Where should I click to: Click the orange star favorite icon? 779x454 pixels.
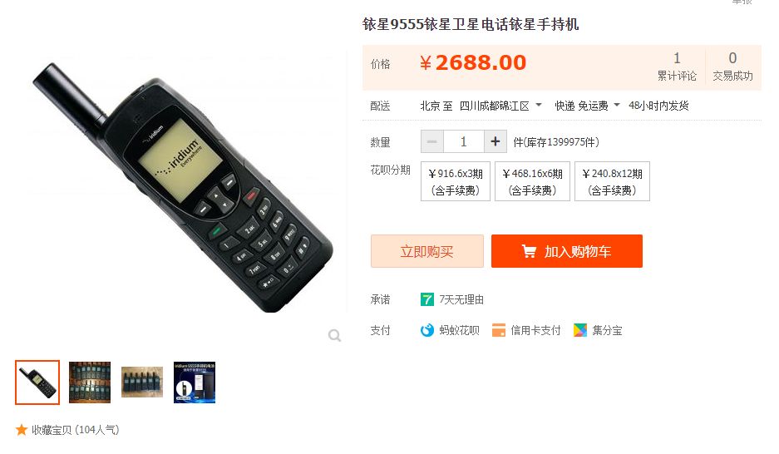click(22, 430)
